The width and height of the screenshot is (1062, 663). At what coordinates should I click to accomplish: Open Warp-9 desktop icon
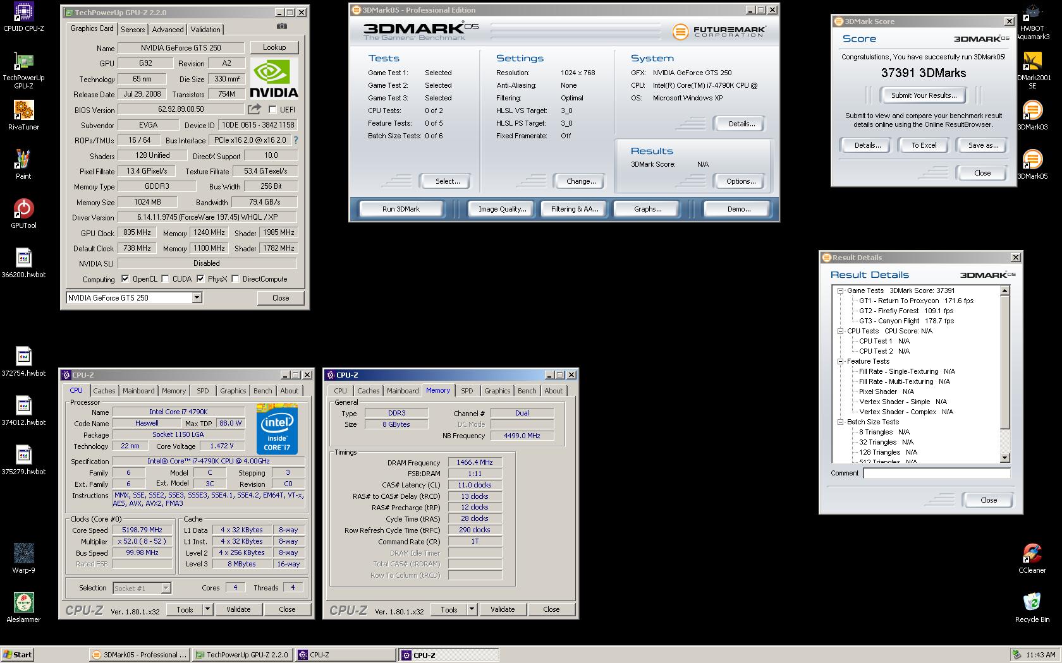(23, 558)
